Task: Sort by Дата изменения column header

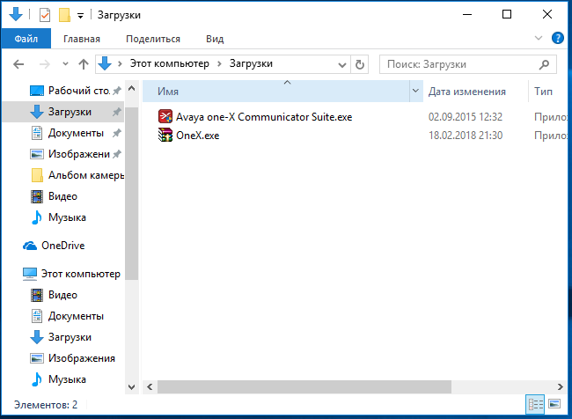Action: (467, 92)
